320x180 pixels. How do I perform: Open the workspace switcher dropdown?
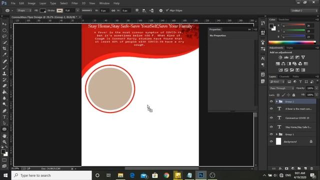tap(304, 10)
